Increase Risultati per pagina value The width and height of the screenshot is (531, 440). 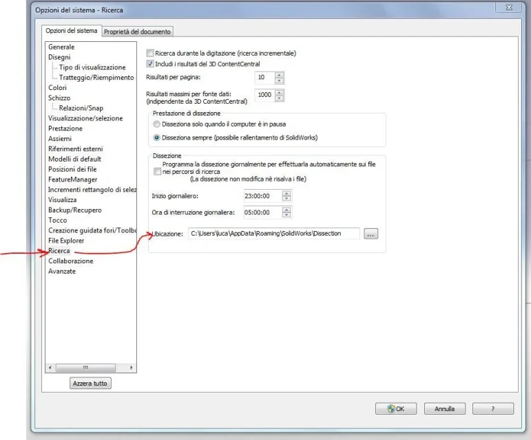pyautogui.click(x=280, y=75)
